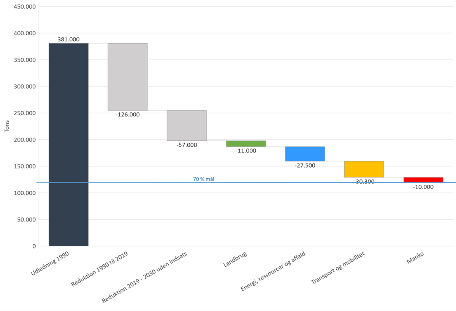Select the gray Reduktion 1990 til 2019 bar
Image resolution: width=456 pixels, height=311 pixels.
(128, 77)
